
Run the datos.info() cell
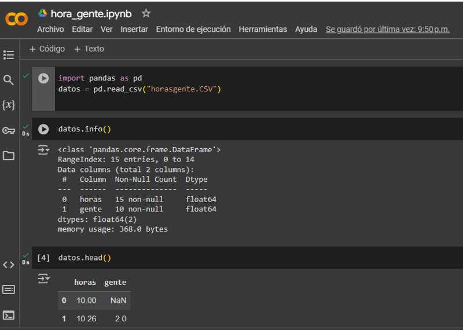[x=43, y=129]
